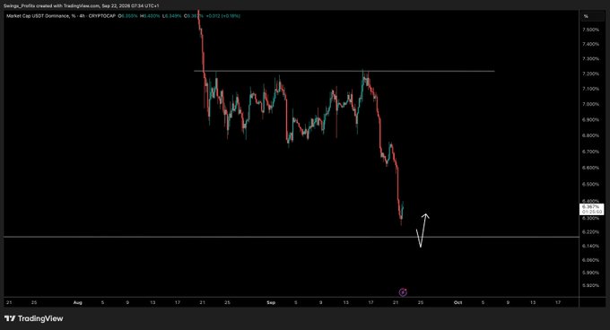
Task: Click the 6.220% price axis label
Action: coord(590,232)
